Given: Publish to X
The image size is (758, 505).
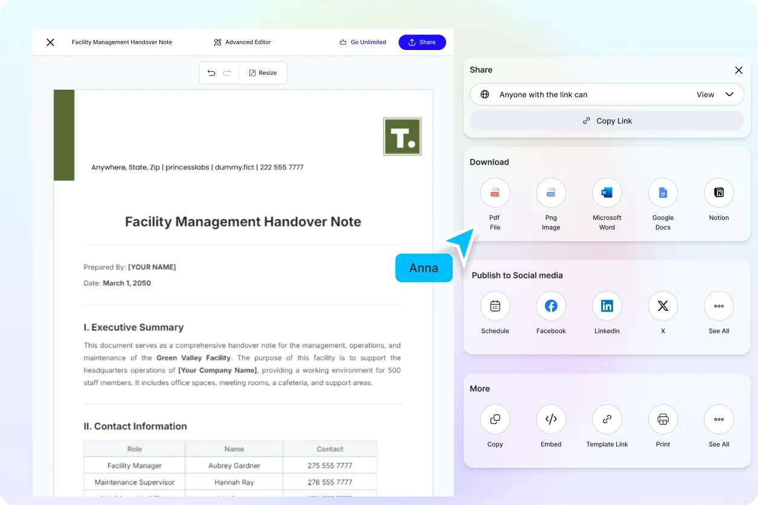Looking at the screenshot, I should tap(663, 306).
